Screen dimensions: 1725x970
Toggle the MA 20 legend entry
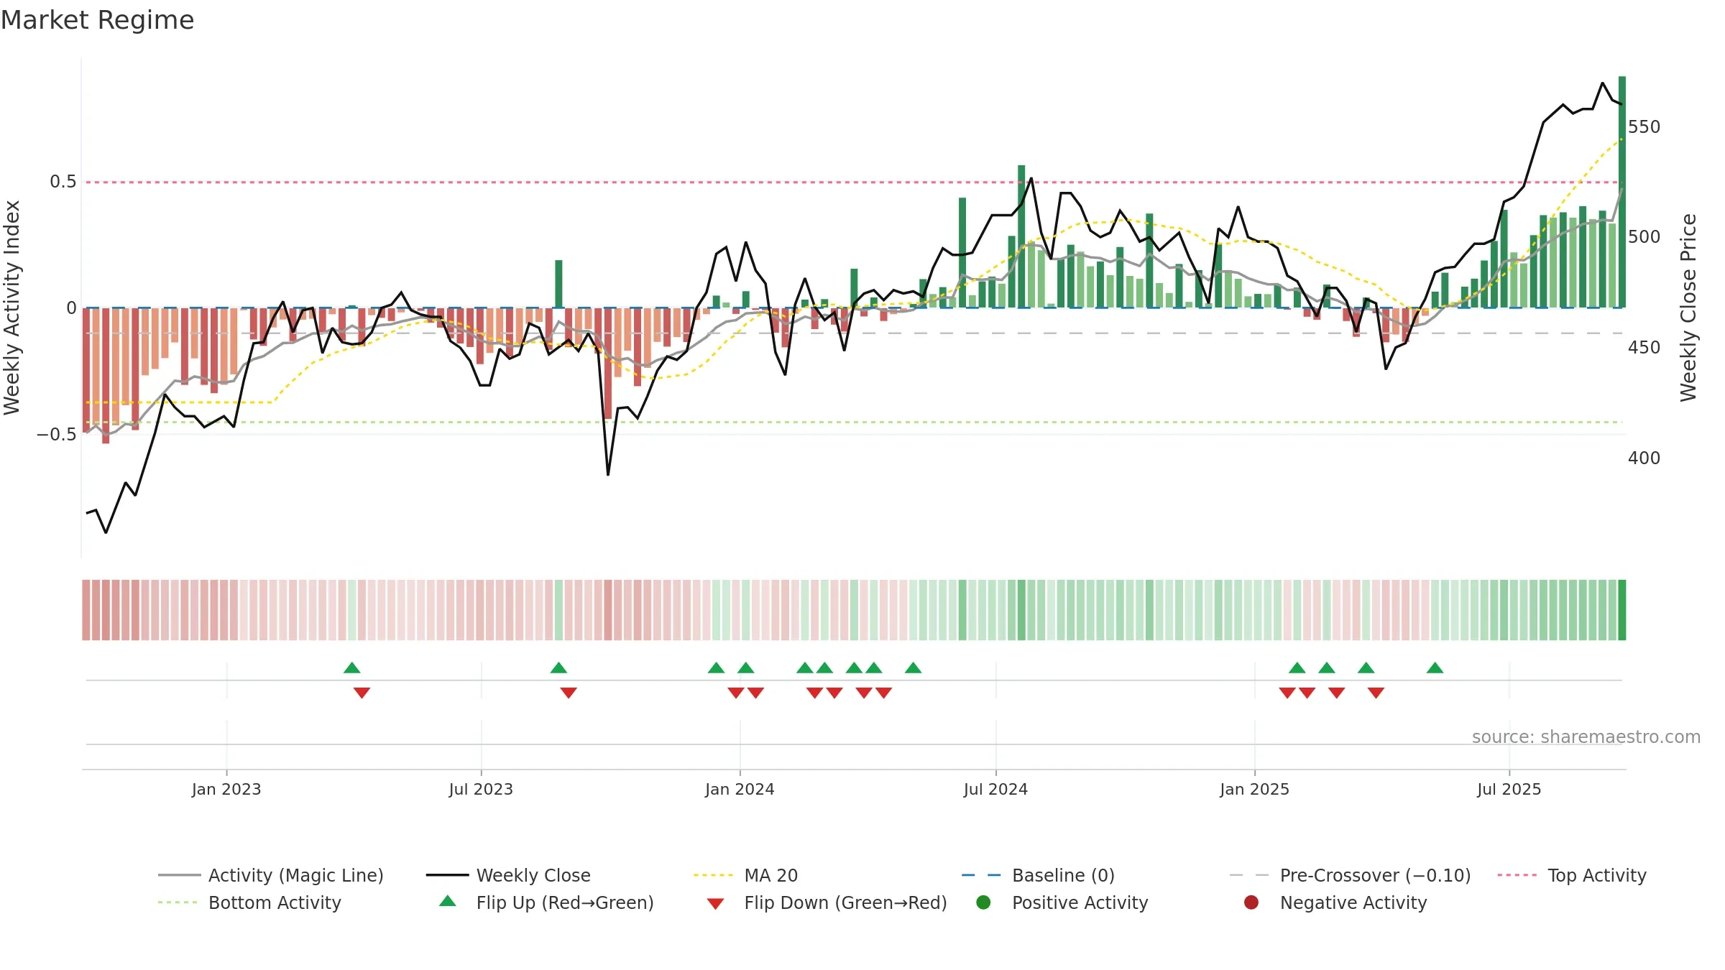pos(746,875)
